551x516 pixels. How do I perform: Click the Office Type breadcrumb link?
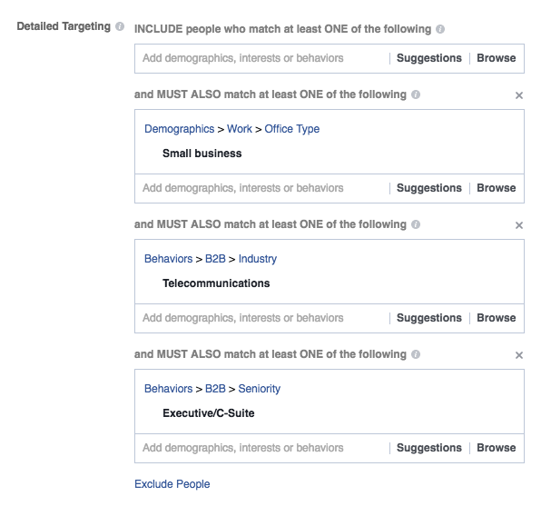pos(292,129)
